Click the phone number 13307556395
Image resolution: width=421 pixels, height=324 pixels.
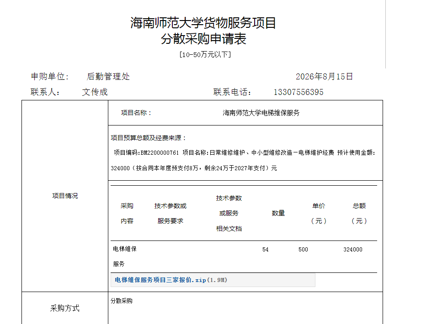298,92
